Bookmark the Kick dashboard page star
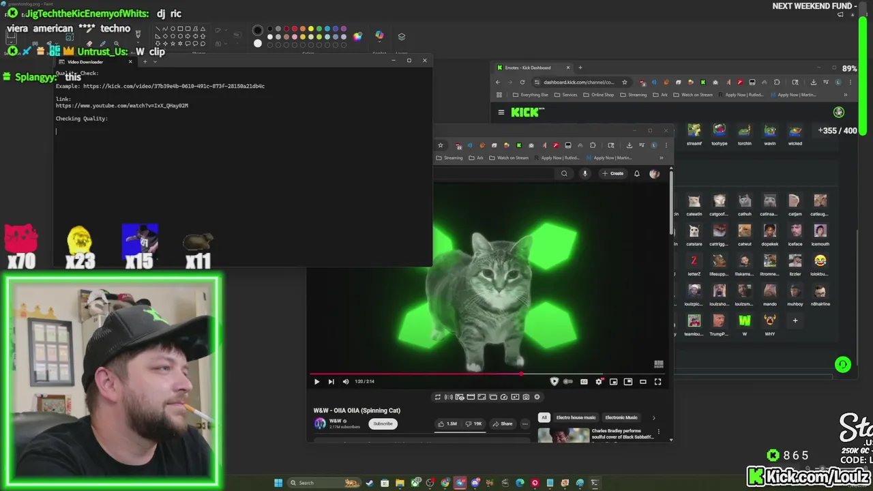This screenshot has width=873, height=491. [624, 83]
